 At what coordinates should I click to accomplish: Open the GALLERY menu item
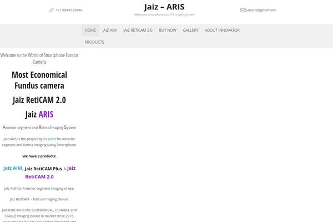[x=190, y=30]
